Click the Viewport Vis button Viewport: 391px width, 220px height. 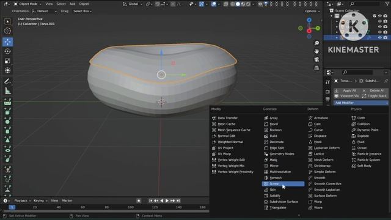click(x=347, y=96)
